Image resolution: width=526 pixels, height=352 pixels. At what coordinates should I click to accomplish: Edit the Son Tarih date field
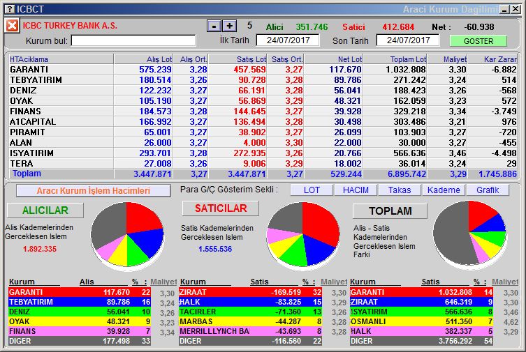pos(408,40)
